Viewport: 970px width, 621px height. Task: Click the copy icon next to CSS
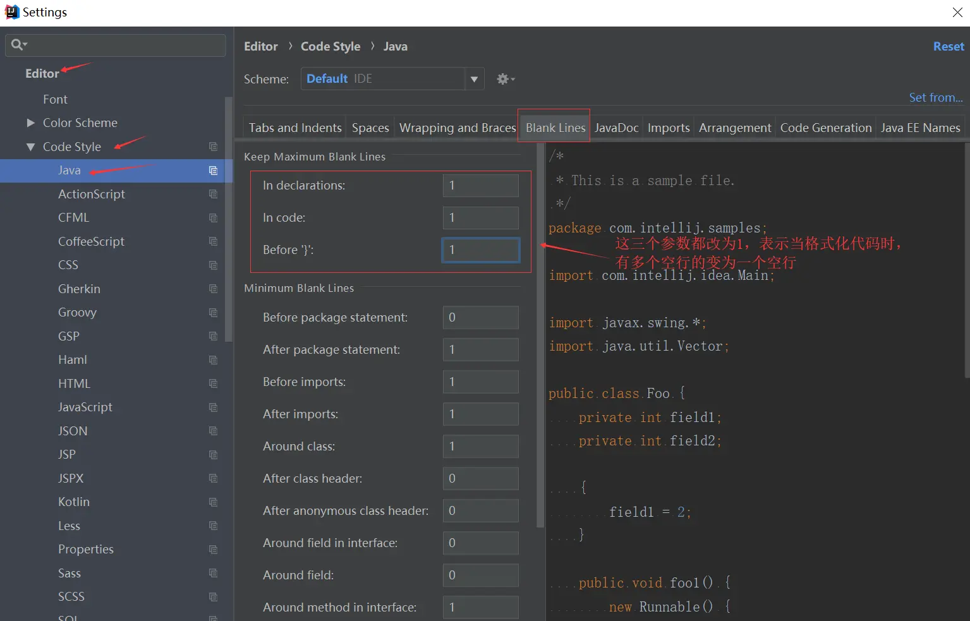[213, 265]
